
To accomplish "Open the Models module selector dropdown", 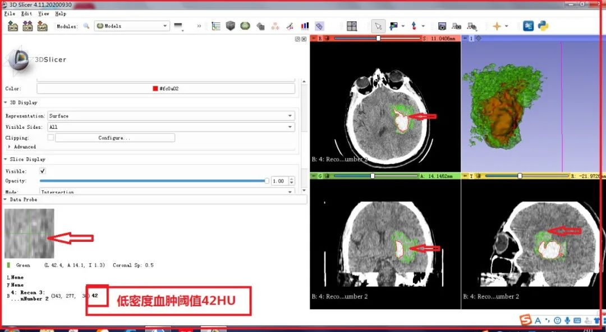I will point(132,26).
